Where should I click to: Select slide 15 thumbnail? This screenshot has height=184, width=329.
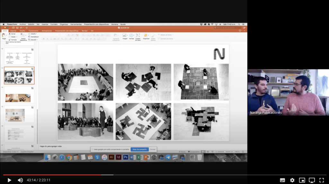click(x=19, y=114)
